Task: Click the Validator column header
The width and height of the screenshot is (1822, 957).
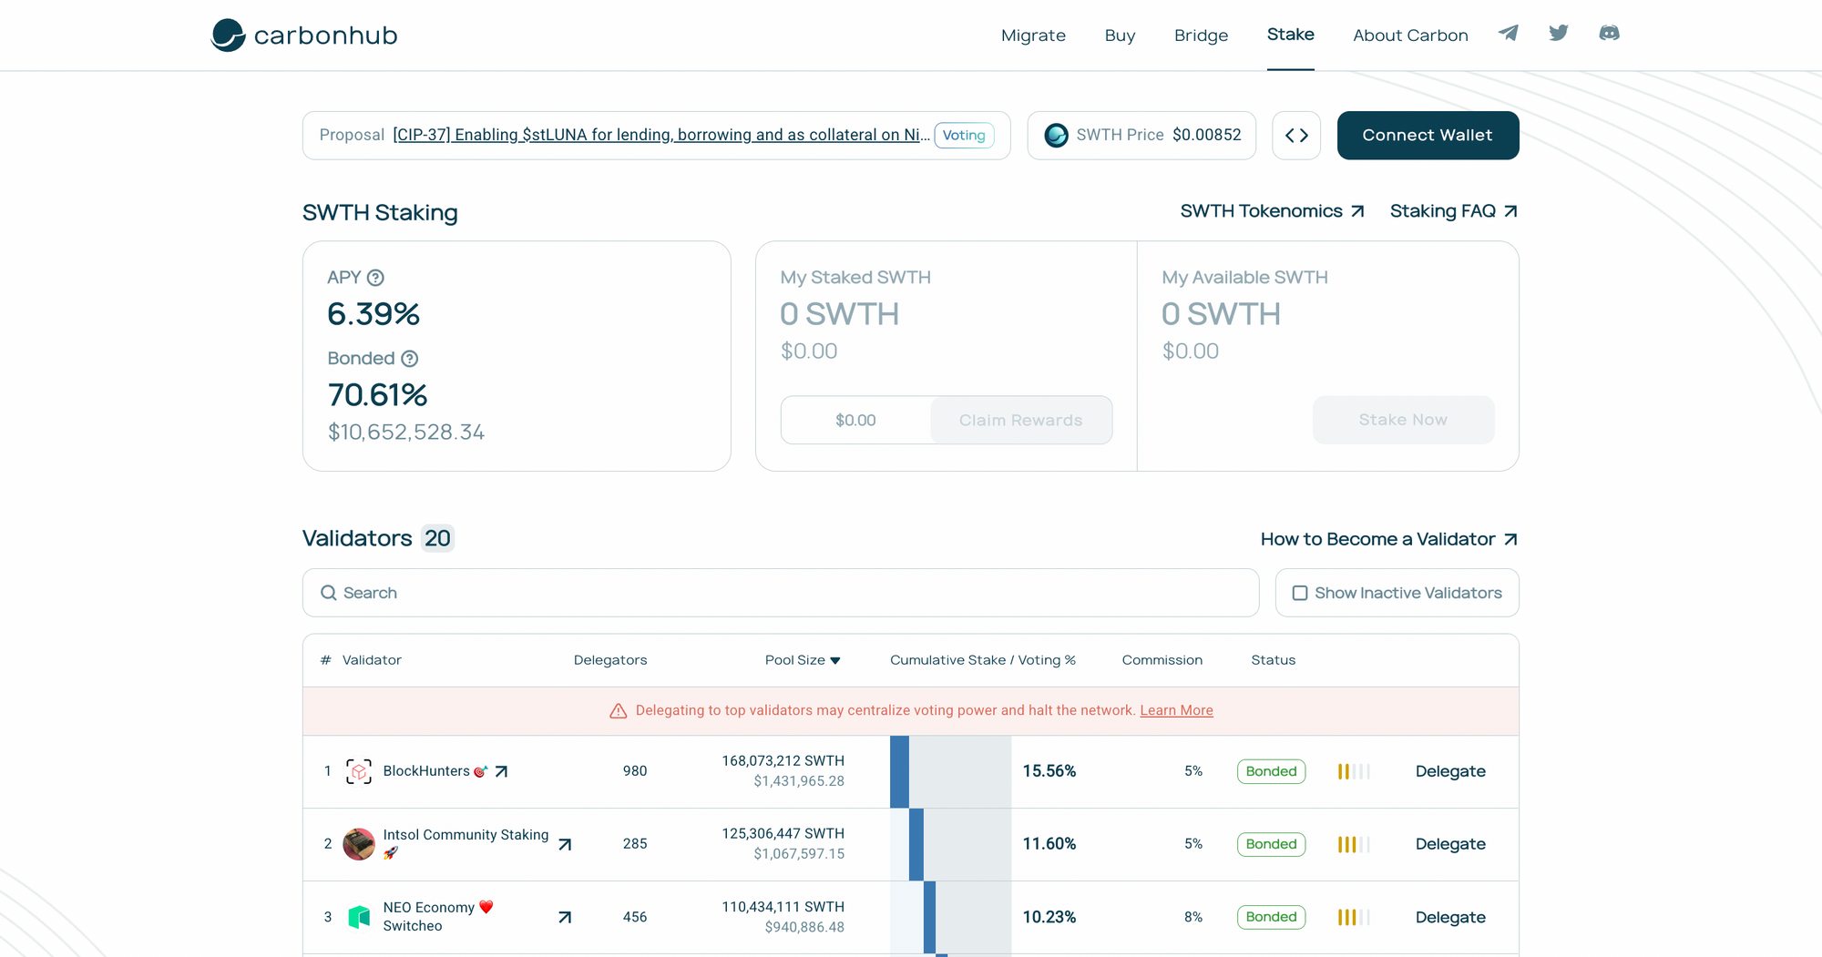Action: (372, 660)
